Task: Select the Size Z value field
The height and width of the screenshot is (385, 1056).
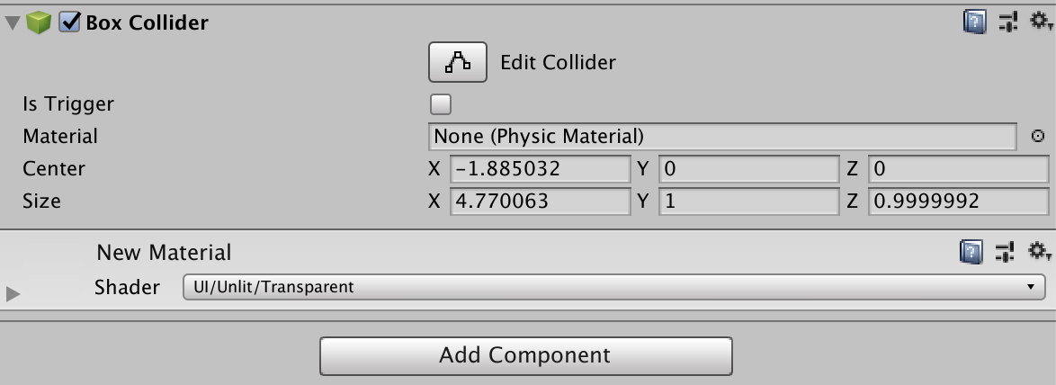Action: click(958, 201)
